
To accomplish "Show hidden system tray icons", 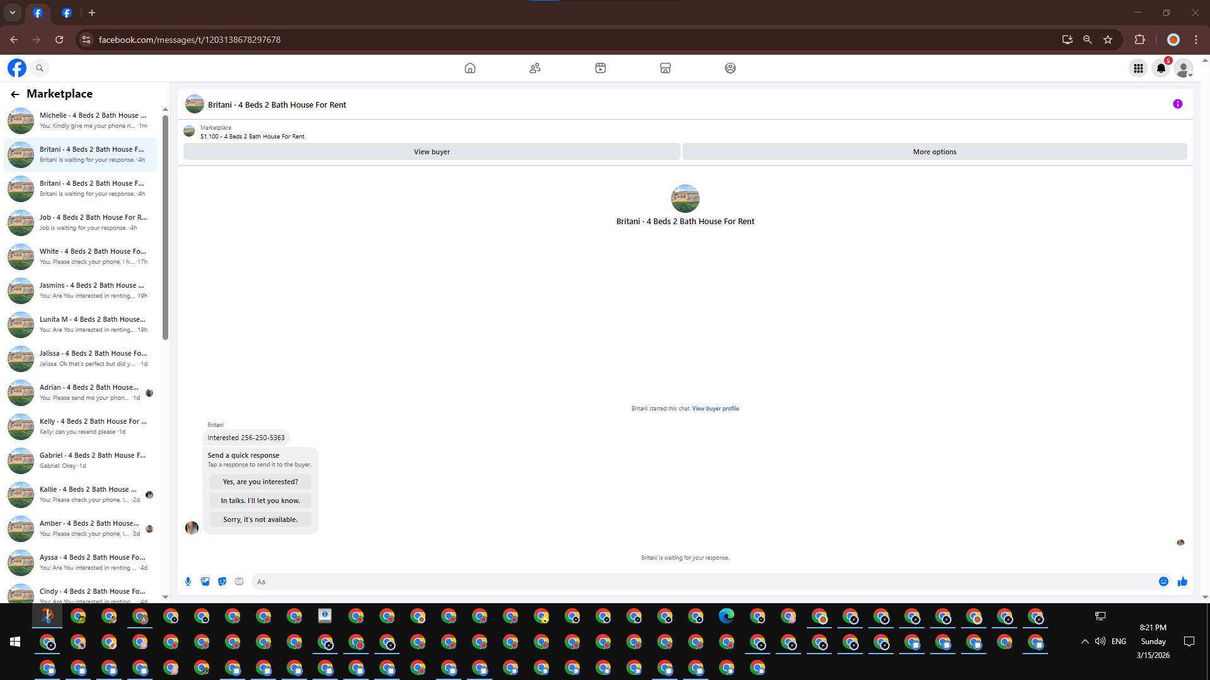I will 1085,642.
